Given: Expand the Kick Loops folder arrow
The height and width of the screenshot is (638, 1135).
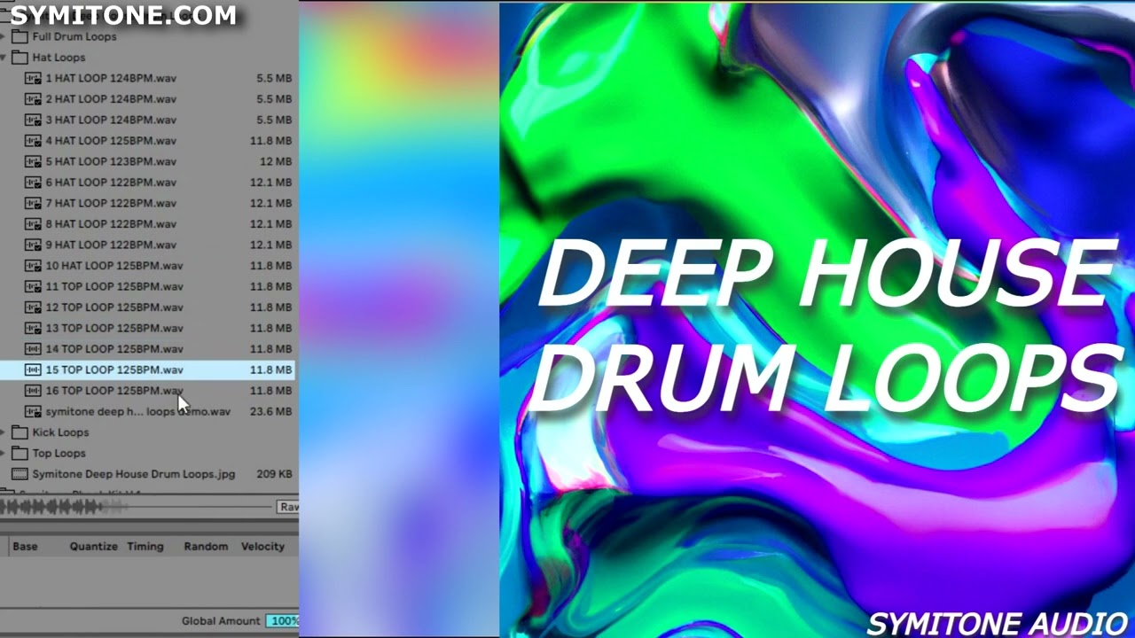Looking at the screenshot, I should (x=4, y=432).
